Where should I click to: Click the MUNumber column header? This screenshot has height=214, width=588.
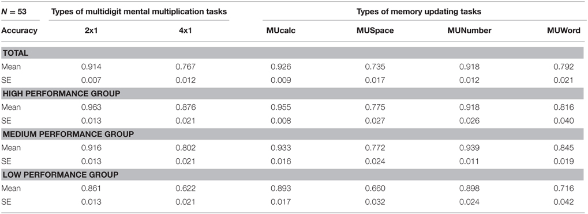coord(469,30)
